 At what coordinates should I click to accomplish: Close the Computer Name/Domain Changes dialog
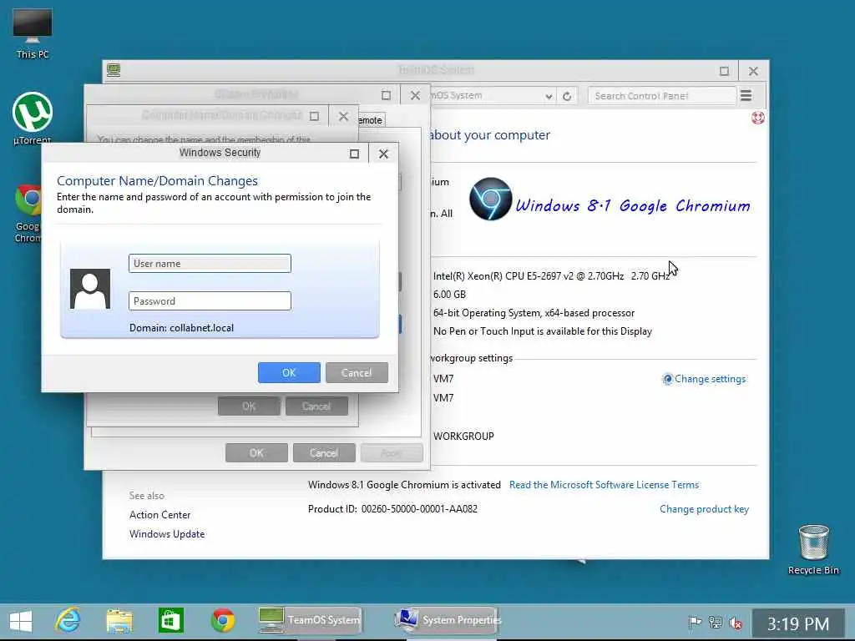pyautogui.click(x=343, y=116)
